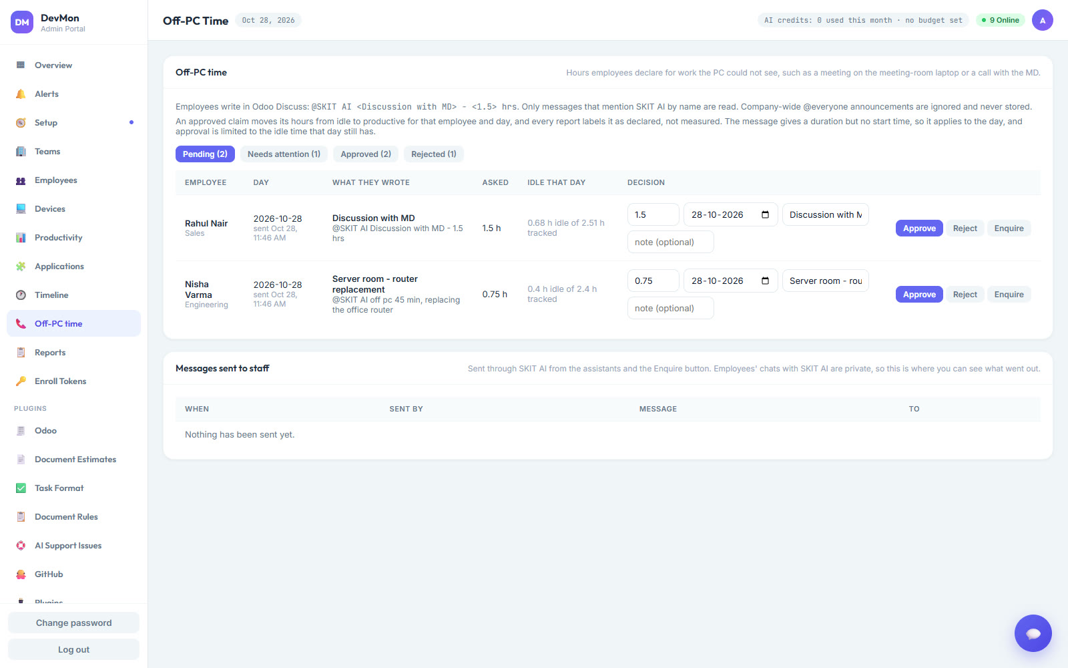Screen dimensions: 1068x668
Task: Open the GitHub plugin icon
Action: pos(21,574)
